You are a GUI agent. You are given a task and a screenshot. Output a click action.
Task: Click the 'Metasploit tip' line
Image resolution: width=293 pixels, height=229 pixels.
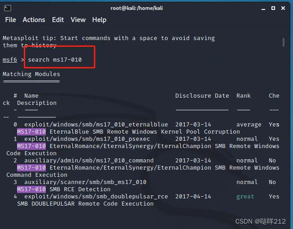pos(109,38)
